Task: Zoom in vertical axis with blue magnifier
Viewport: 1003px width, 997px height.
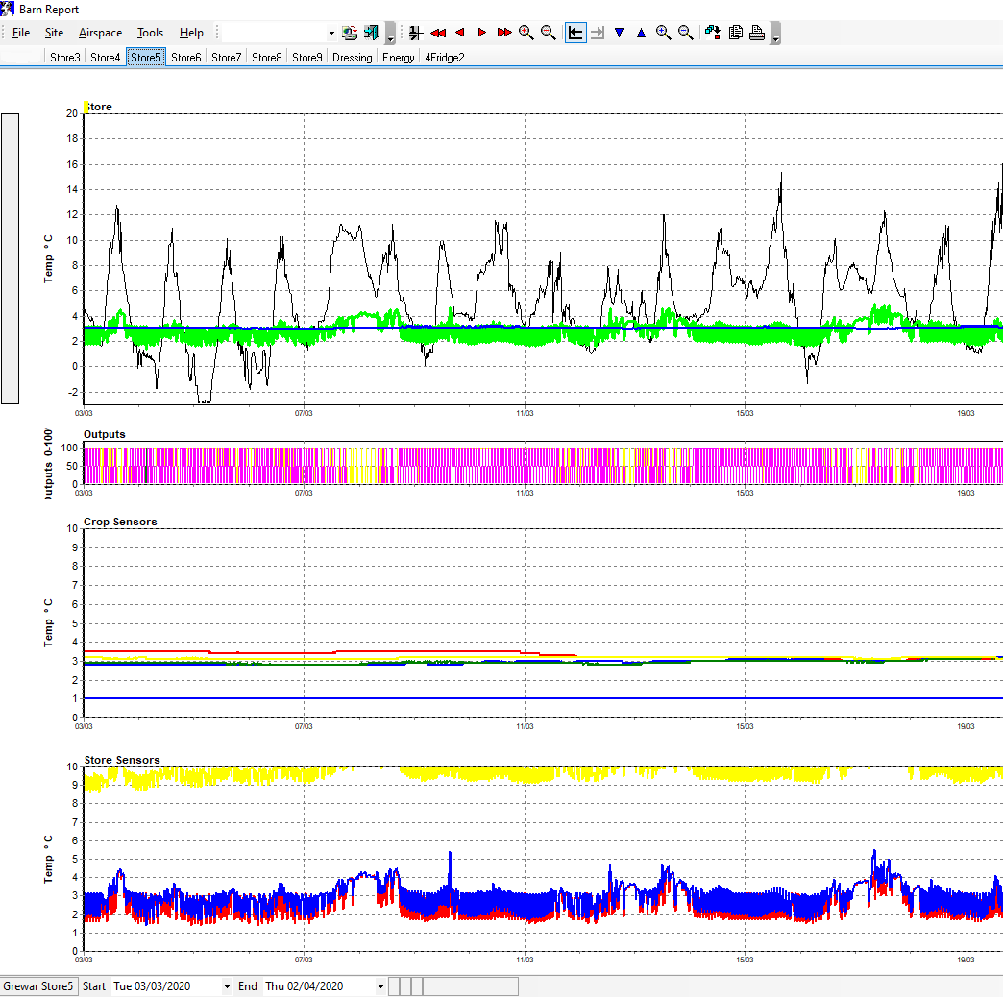Action: (663, 33)
